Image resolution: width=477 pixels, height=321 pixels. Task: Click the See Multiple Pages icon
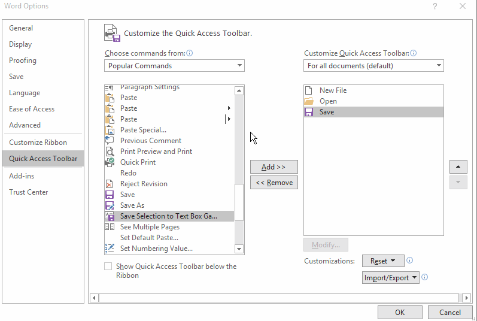coord(110,227)
